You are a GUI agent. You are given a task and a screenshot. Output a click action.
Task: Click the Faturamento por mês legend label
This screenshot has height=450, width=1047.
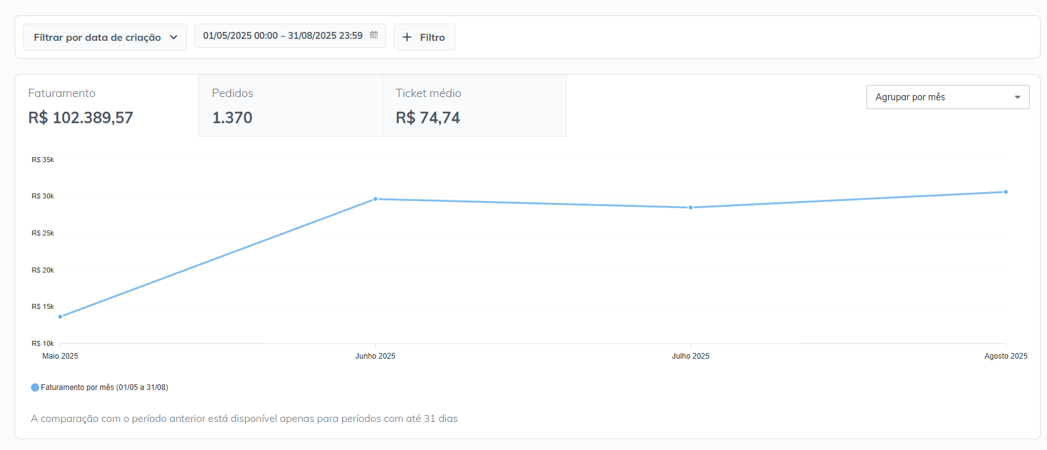tap(105, 387)
